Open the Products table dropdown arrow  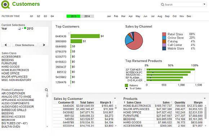tap(205, 98)
